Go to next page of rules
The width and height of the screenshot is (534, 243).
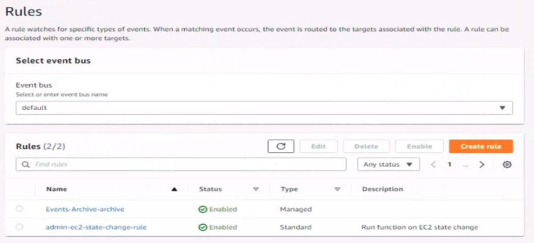(482, 165)
